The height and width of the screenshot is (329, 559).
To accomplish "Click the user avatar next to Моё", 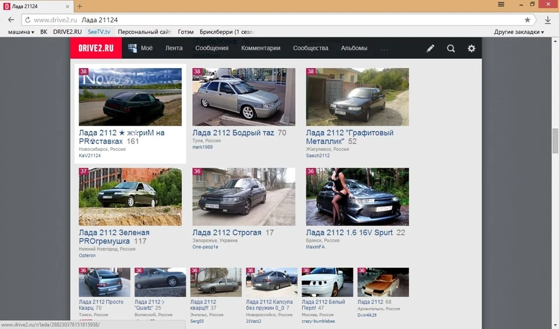I will click(x=132, y=48).
